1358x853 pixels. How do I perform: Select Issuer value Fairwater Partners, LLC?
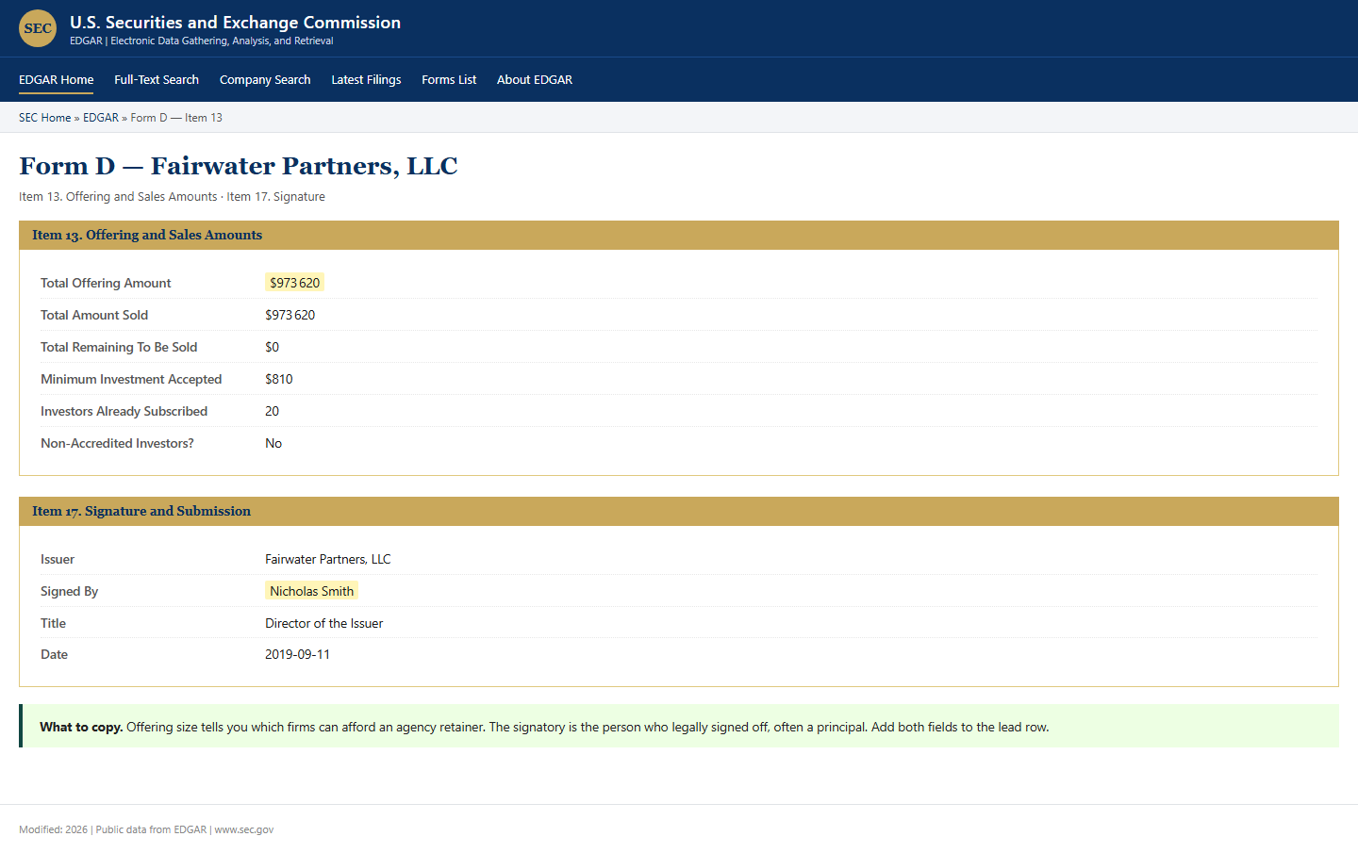pyautogui.click(x=327, y=559)
